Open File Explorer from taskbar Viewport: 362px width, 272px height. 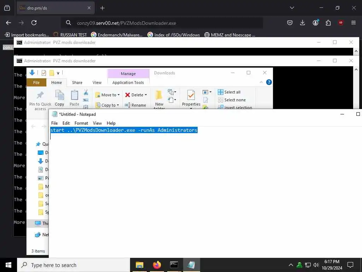tap(139, 265)
